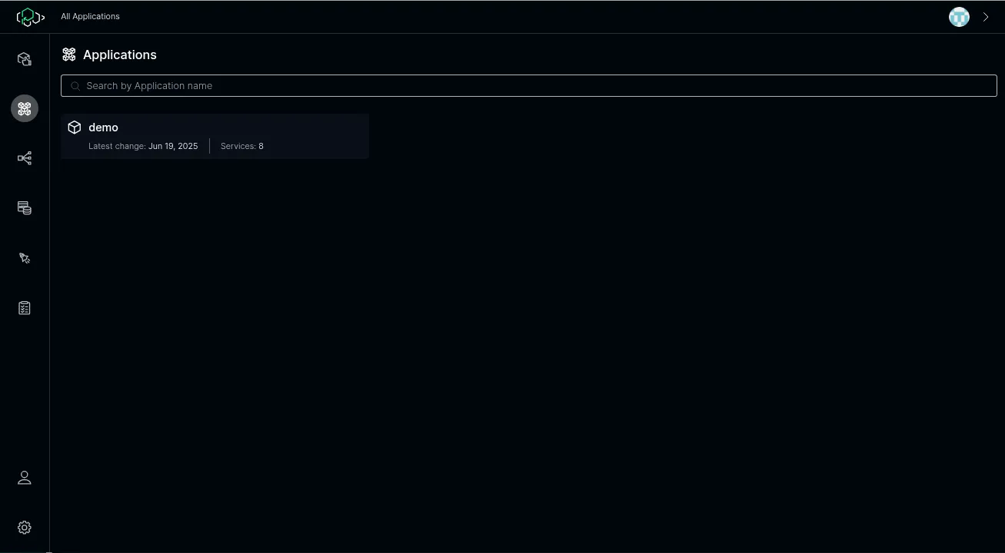Open the rocket sidebar icon
Screen dimensions: 1005x553
pos(25,258)
